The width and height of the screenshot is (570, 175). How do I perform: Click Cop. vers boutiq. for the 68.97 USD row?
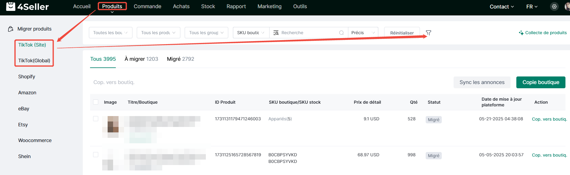click(549, 155)
